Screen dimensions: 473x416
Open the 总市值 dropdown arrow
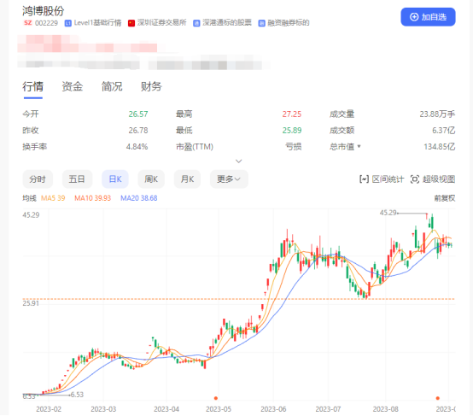pyautogui.click(x=359, y=147)
